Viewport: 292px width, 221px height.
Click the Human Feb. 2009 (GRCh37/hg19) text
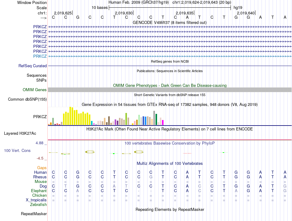139,2
